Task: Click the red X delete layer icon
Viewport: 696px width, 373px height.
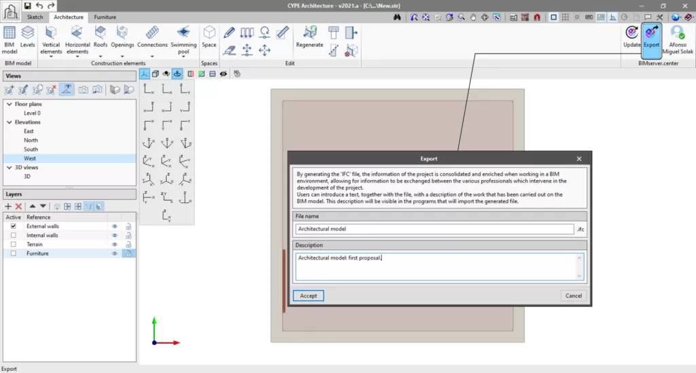Action: pos(19,206)
